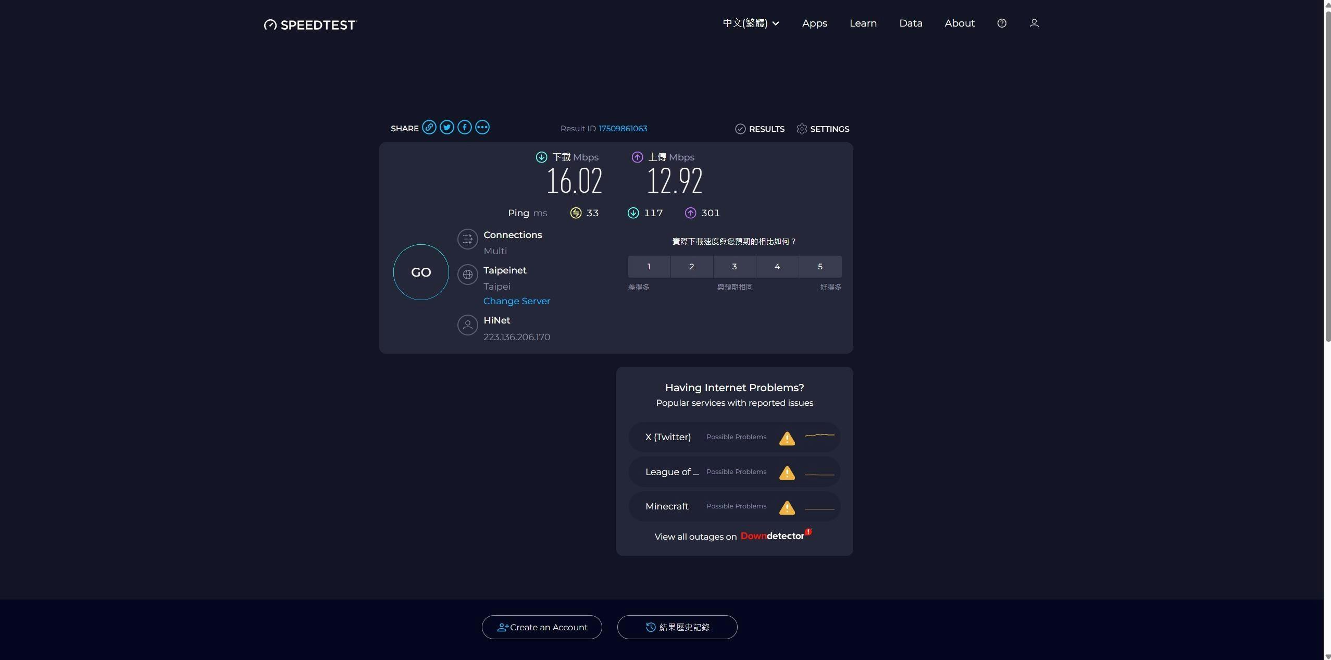Click warning icon for X (Twitter)

(787, 438)
